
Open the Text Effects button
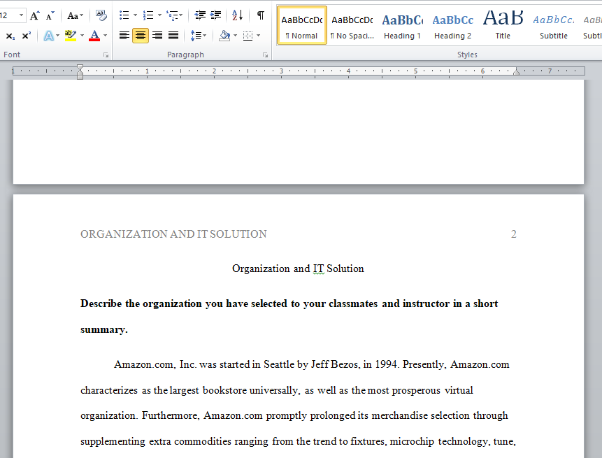click(x=48, y=36)
